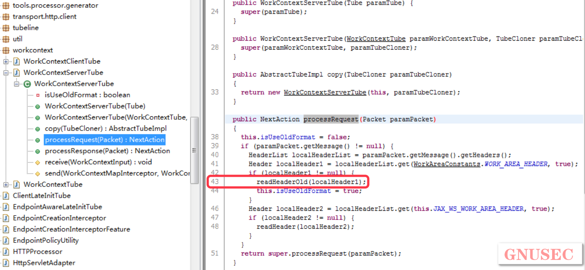This screenshot has height=270, width=585.
Task: Click WORK_AREA_HEADER constant on line 41
Action: 516,164
